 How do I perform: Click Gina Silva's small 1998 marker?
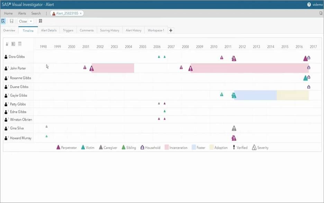[x=46, y=126]
